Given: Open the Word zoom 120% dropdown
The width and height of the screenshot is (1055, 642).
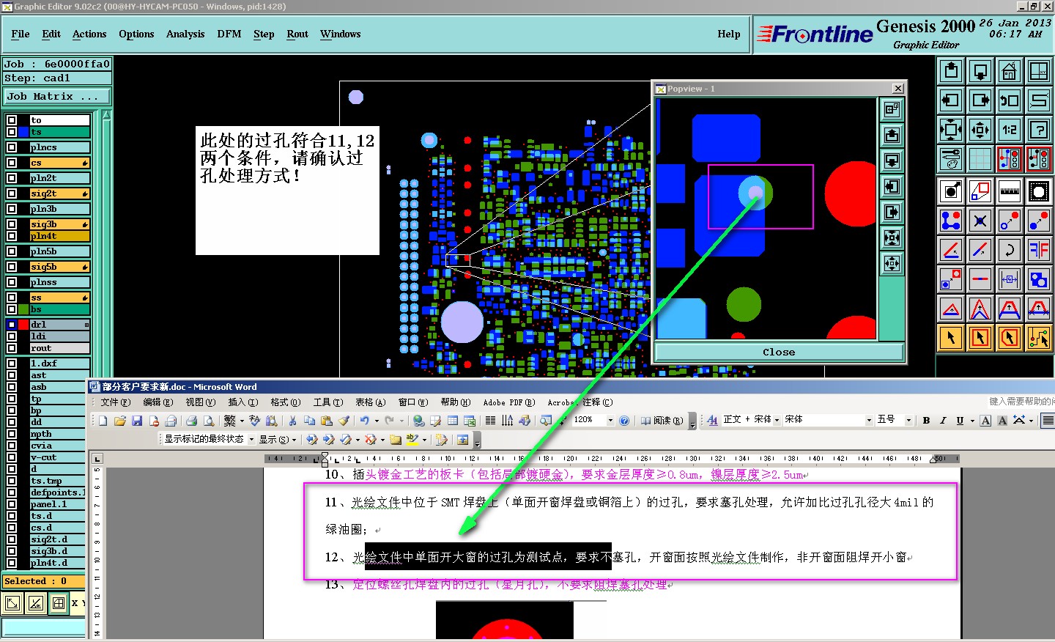Looking at the screenshot, I should coord(610,420).
